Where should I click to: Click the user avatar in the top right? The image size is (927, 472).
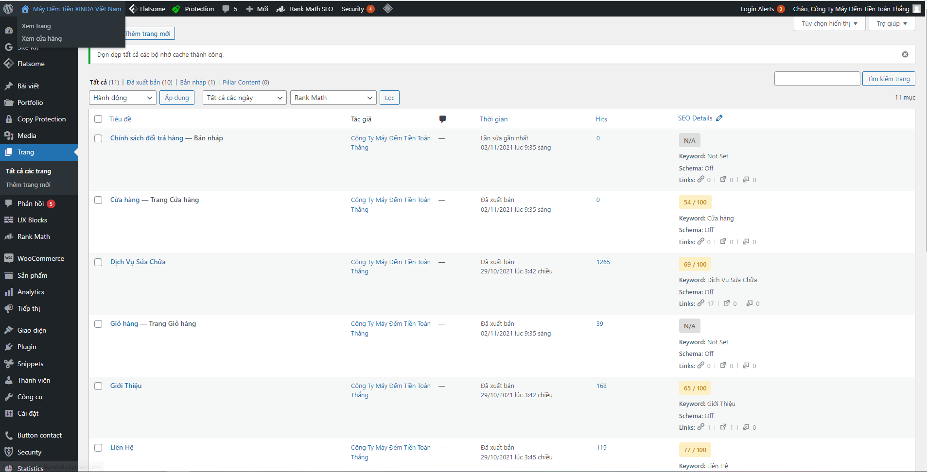(x=917, y=9)
